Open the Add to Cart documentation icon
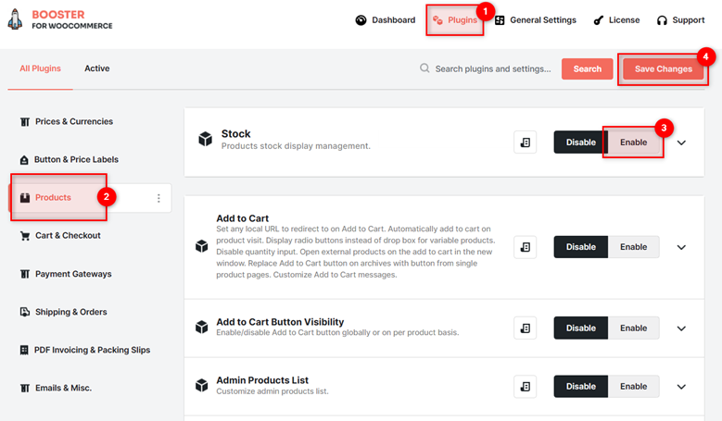The height and width of the screenshot is (421, 722). click(525, 247)
